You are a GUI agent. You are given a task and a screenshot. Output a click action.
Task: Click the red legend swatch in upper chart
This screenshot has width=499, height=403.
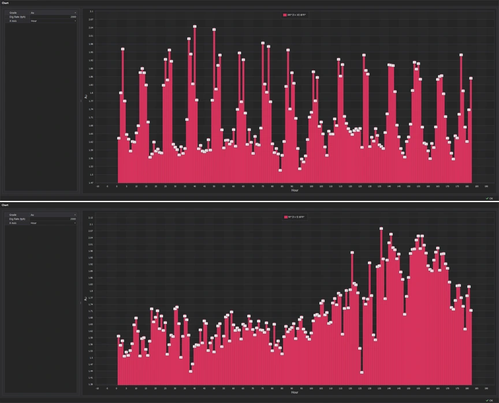285,15
